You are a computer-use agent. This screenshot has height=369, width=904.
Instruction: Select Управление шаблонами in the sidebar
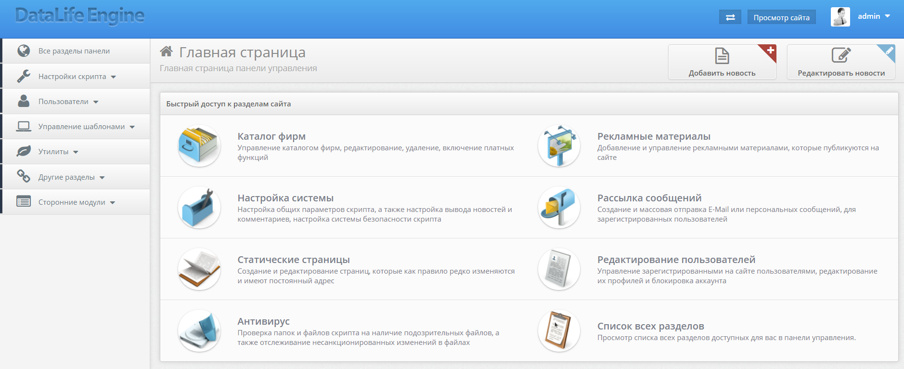click(x=76, y=126)
